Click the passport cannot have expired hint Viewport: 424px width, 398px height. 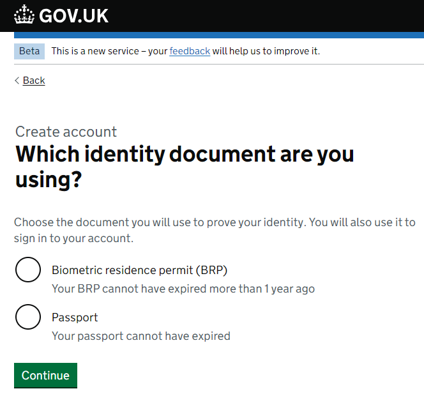pos(141,336)
